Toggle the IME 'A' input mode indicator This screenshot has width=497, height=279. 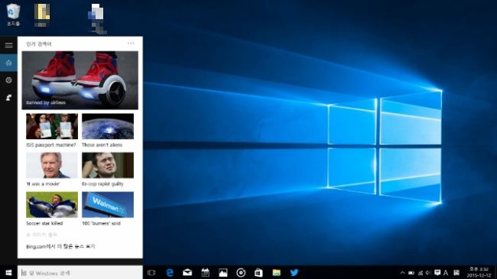pos(446,273)
